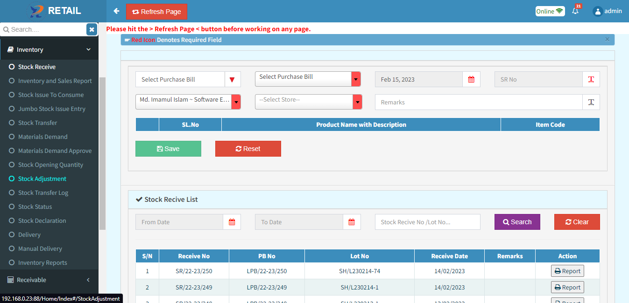The height and width of the screenshot is (303, 629).
Task: Go to Stock Status in the sidebar
Action: pyautogui.click(x=35, y=207)
